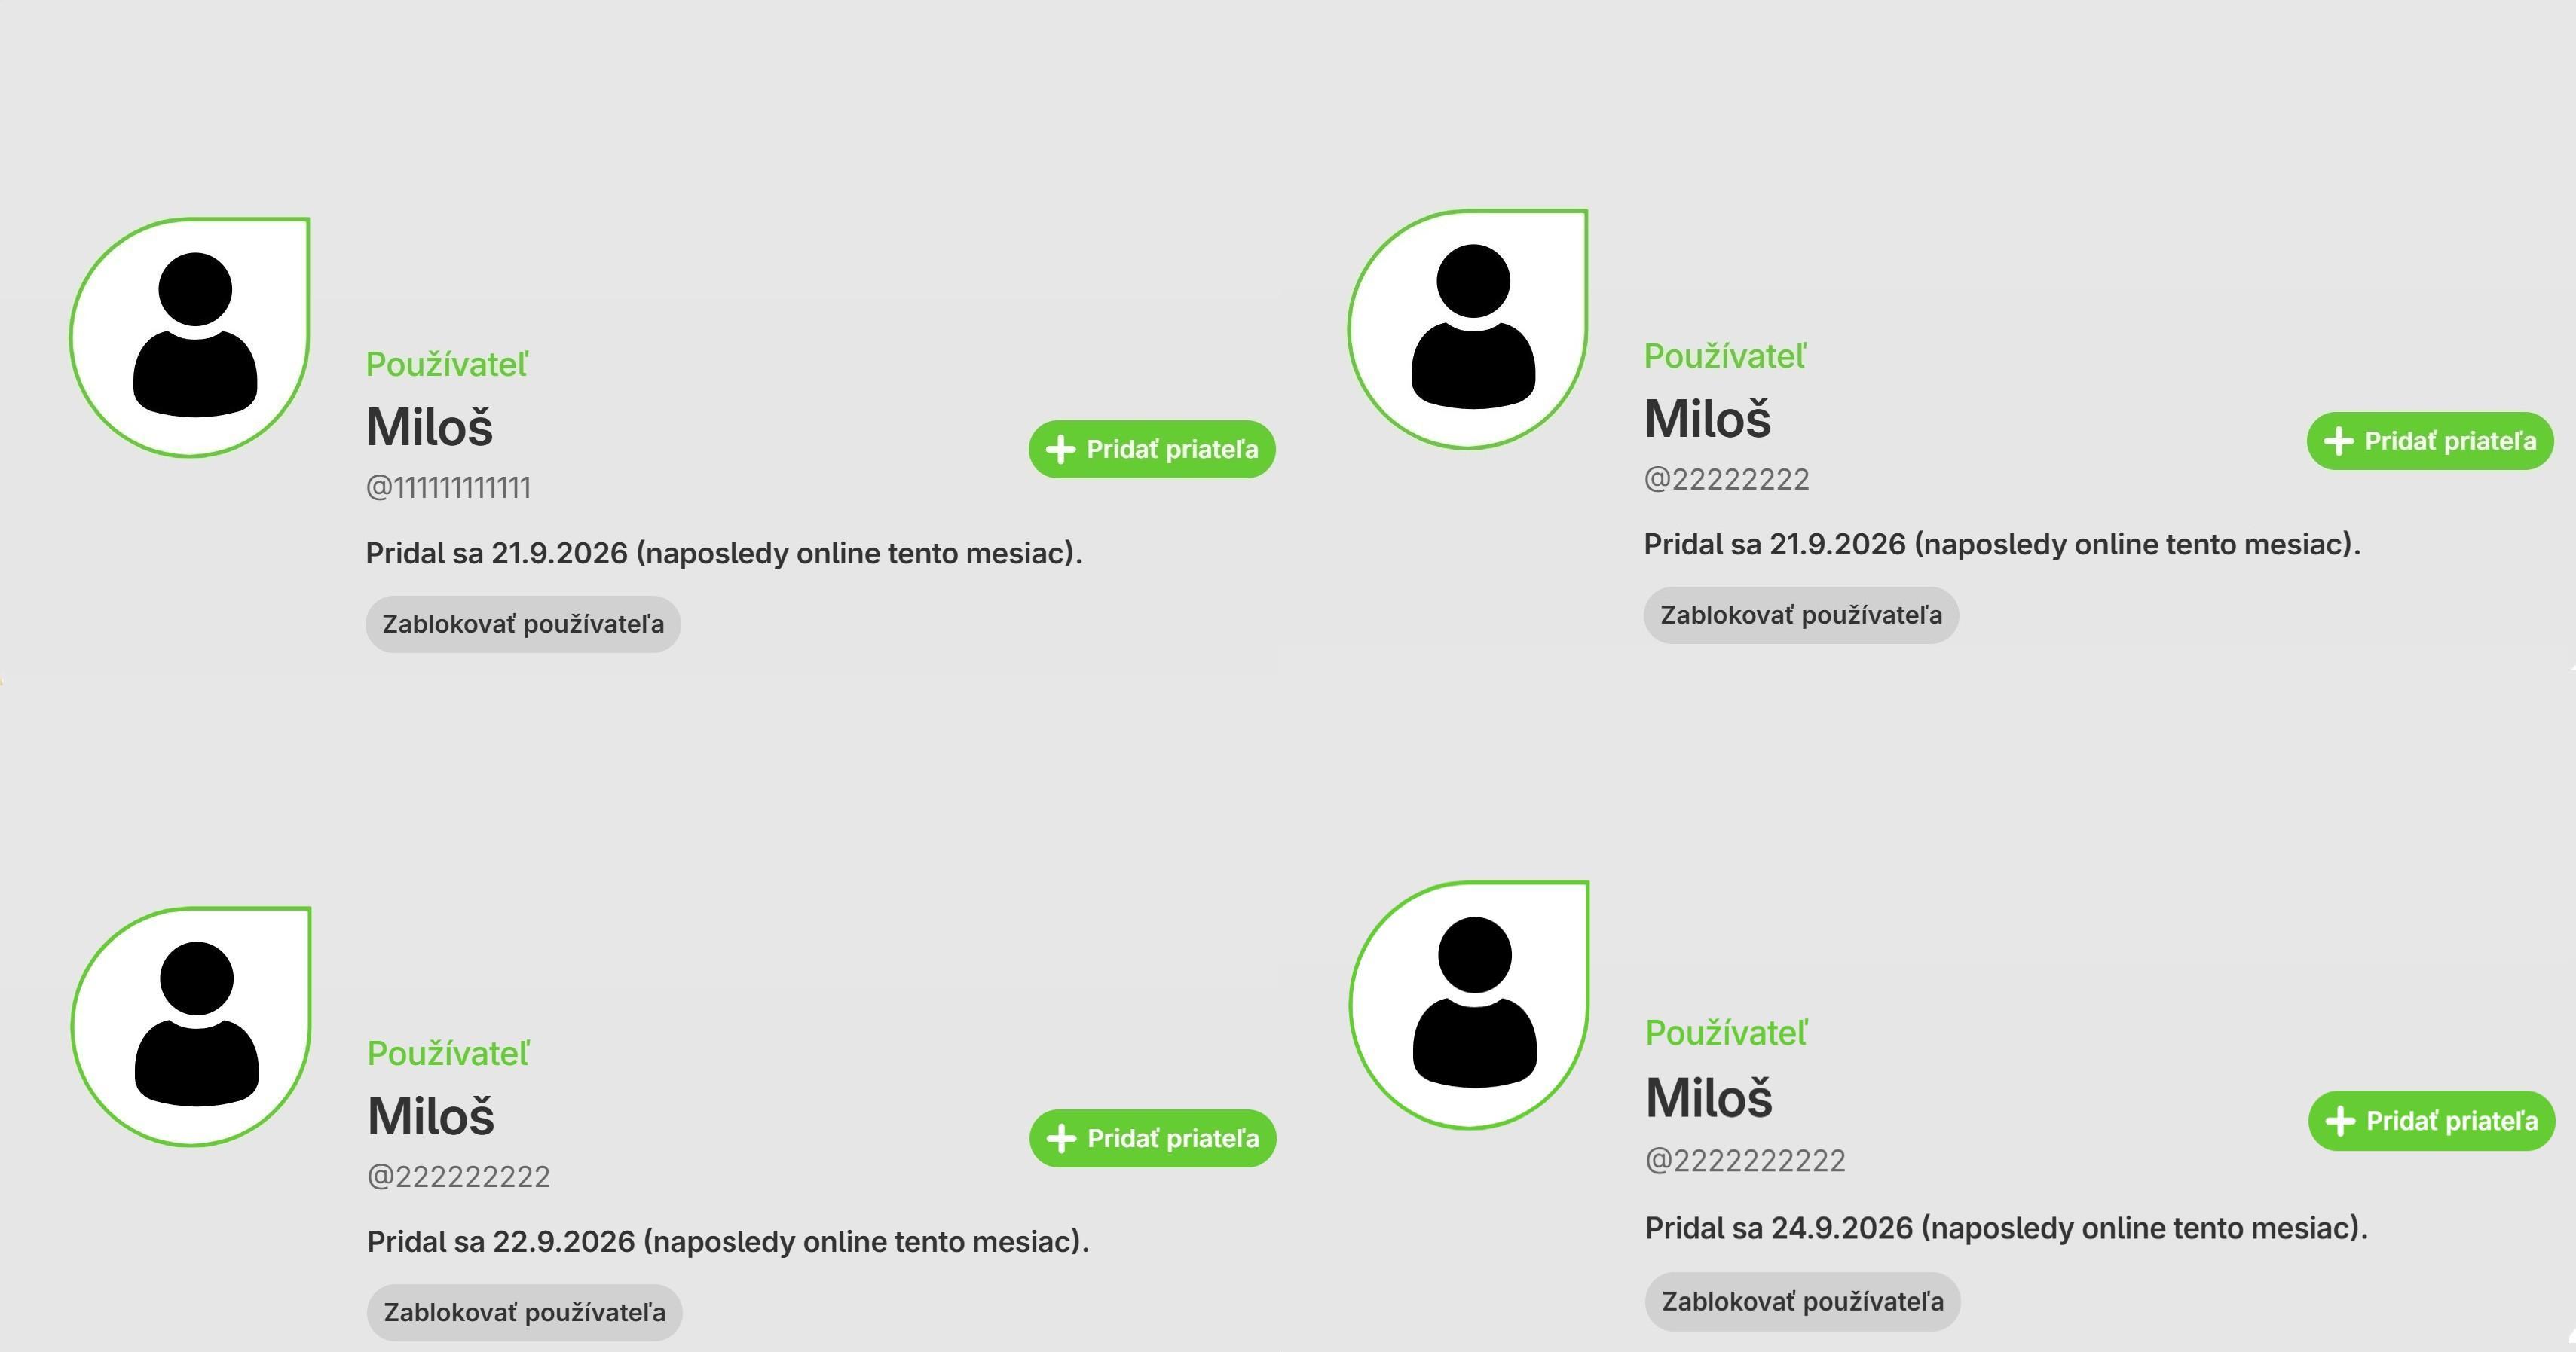Block the user @11111111111

[x=523, y=624]
